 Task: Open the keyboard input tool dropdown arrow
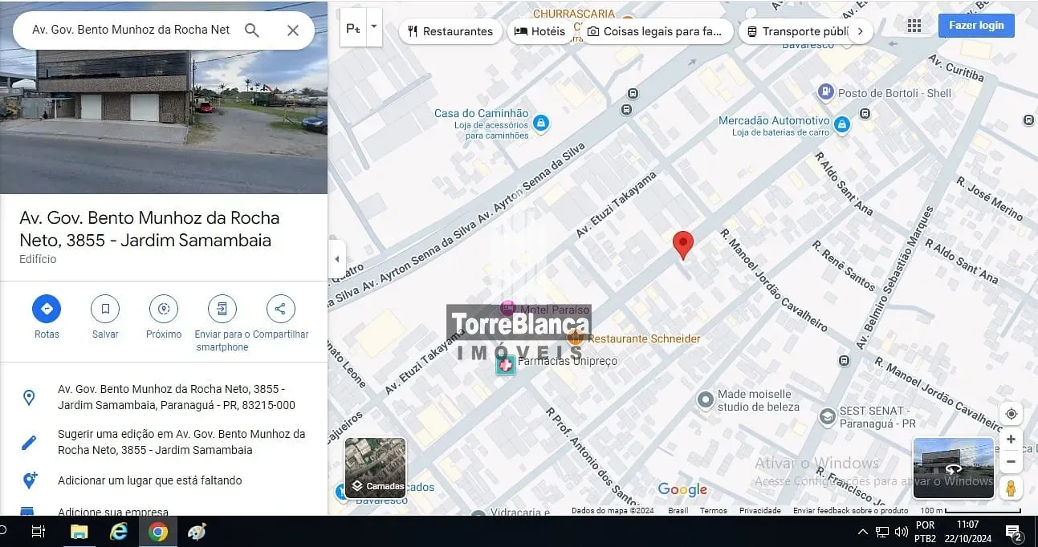tap(374, 26)
